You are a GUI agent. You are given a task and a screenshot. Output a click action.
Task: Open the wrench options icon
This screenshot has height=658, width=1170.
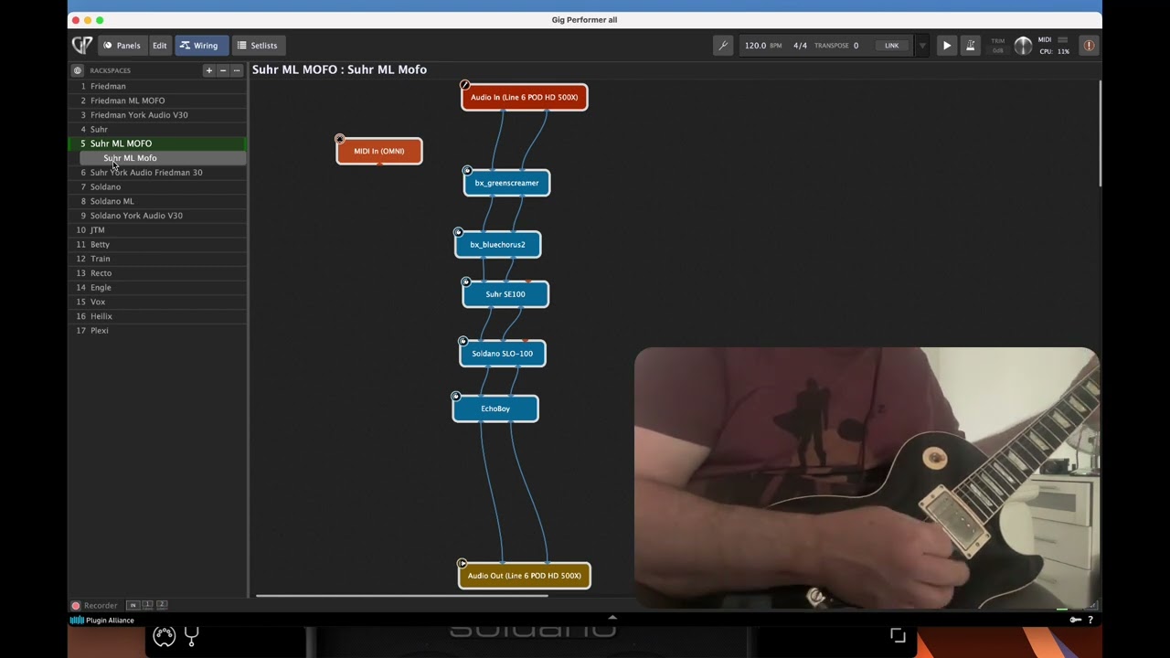point(723,45)
